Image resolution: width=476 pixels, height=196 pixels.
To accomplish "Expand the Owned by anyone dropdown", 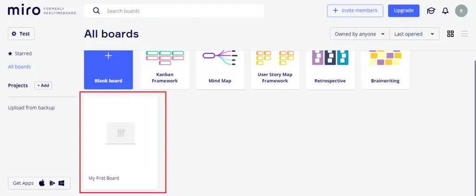I will (x=359, y=34).
